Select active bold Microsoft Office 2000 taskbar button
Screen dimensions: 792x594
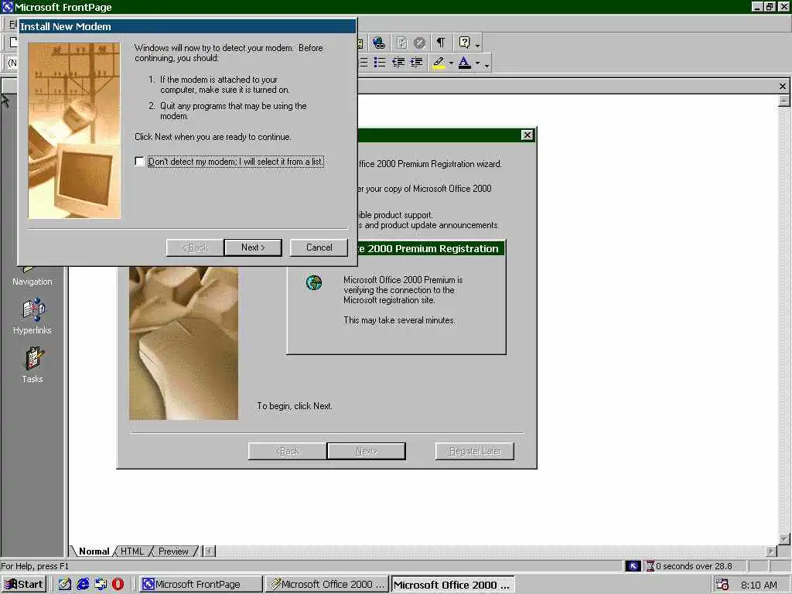click(452, 585)
